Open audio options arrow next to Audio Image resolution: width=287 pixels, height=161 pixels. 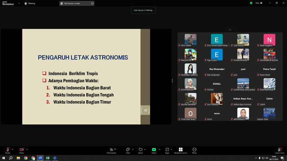click(x=13, y=149)
